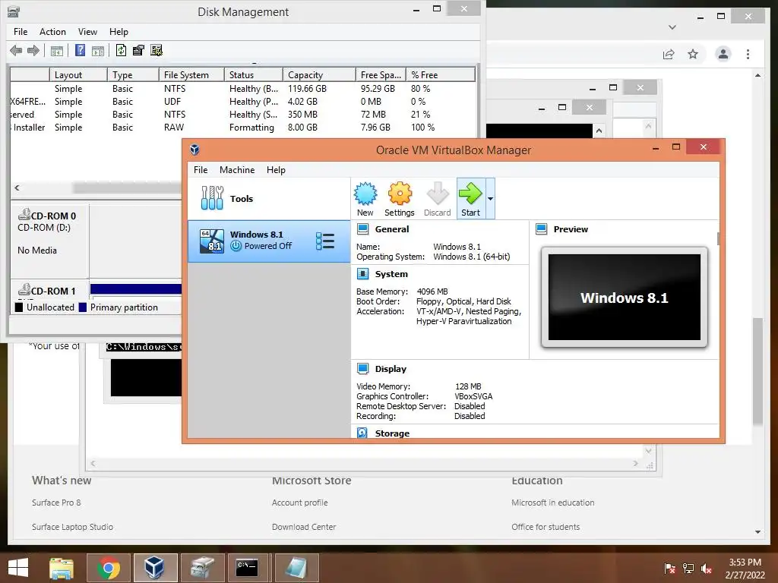Open the browser three-dot menu
778x583 pixels.
[748, 54]
